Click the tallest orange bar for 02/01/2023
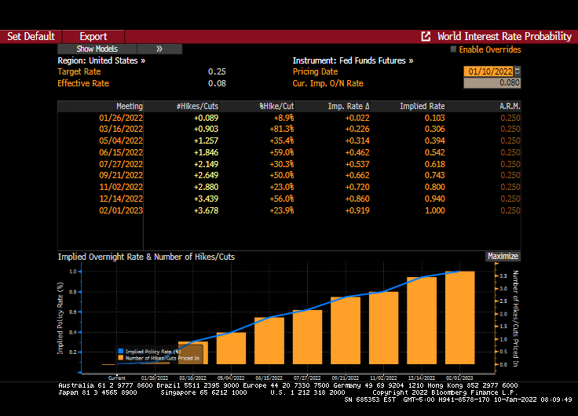 click(x=460, y=318)
